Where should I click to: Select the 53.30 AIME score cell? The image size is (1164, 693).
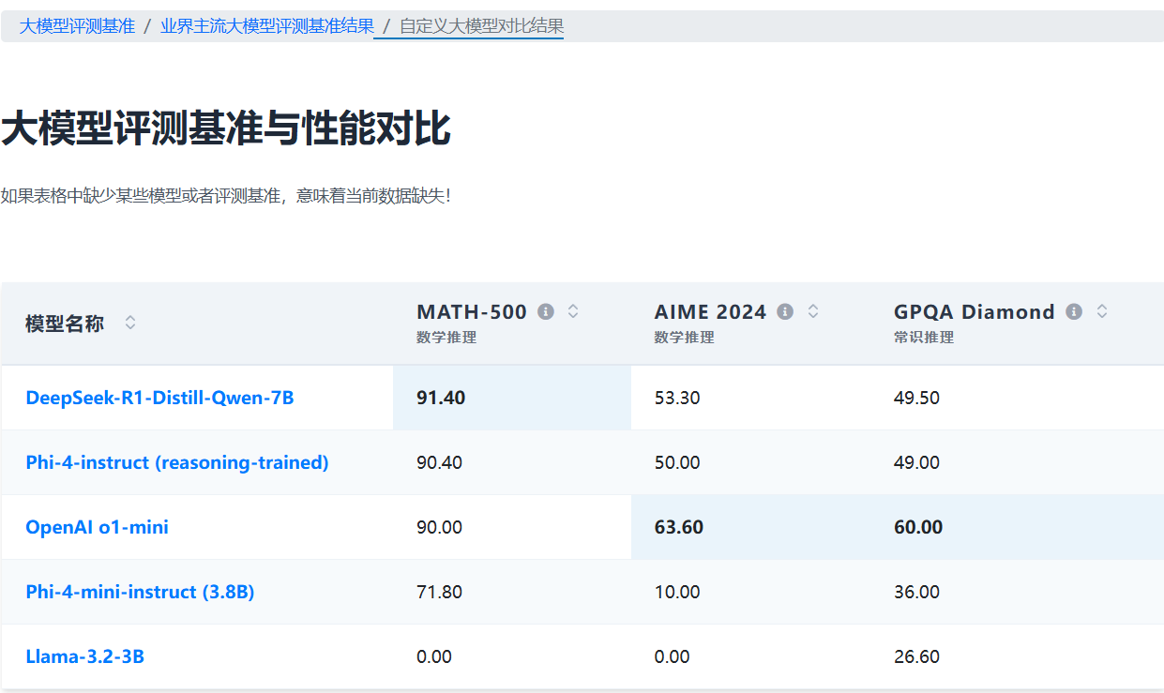click(750, 398)
